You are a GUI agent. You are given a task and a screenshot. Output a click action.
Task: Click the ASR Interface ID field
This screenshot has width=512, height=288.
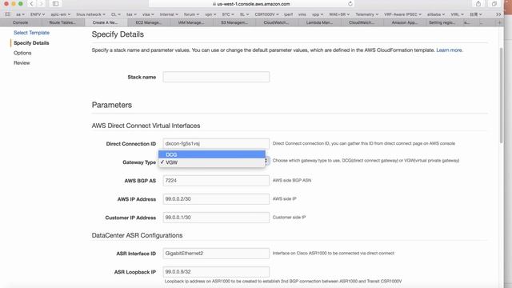point(216,254)
